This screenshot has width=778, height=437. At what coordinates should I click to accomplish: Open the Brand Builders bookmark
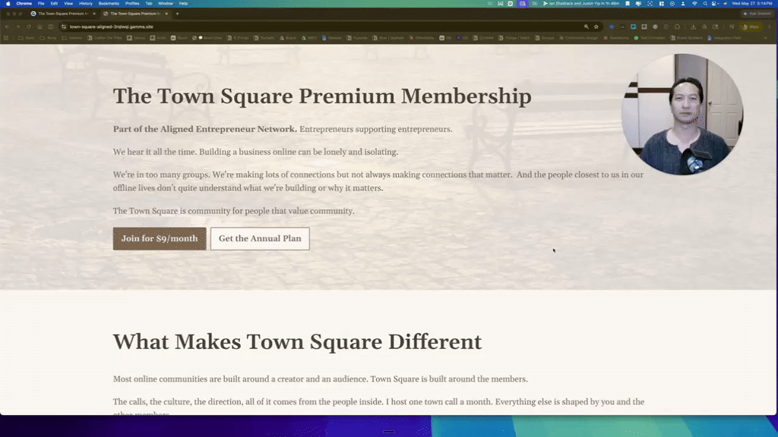(x=686, y=38)
